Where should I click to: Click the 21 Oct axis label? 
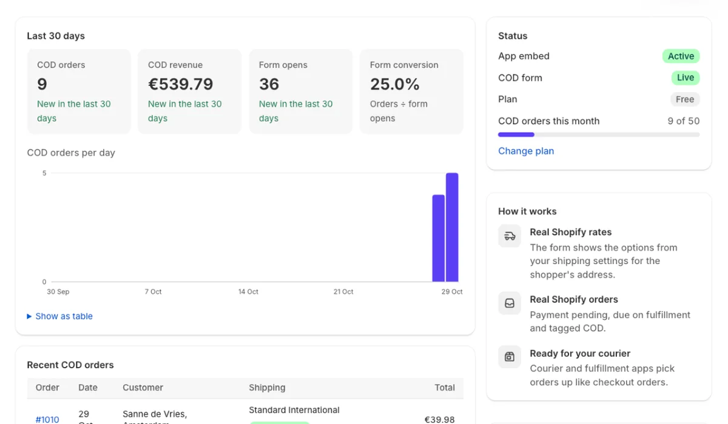point(343,292)
